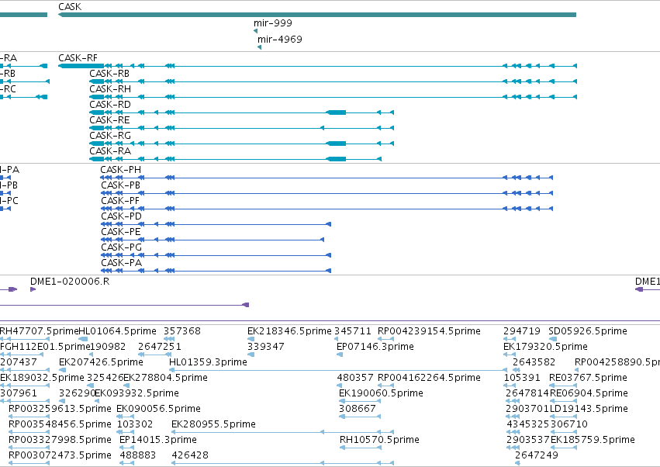Click the 207437 feature label

coord(19,362)
